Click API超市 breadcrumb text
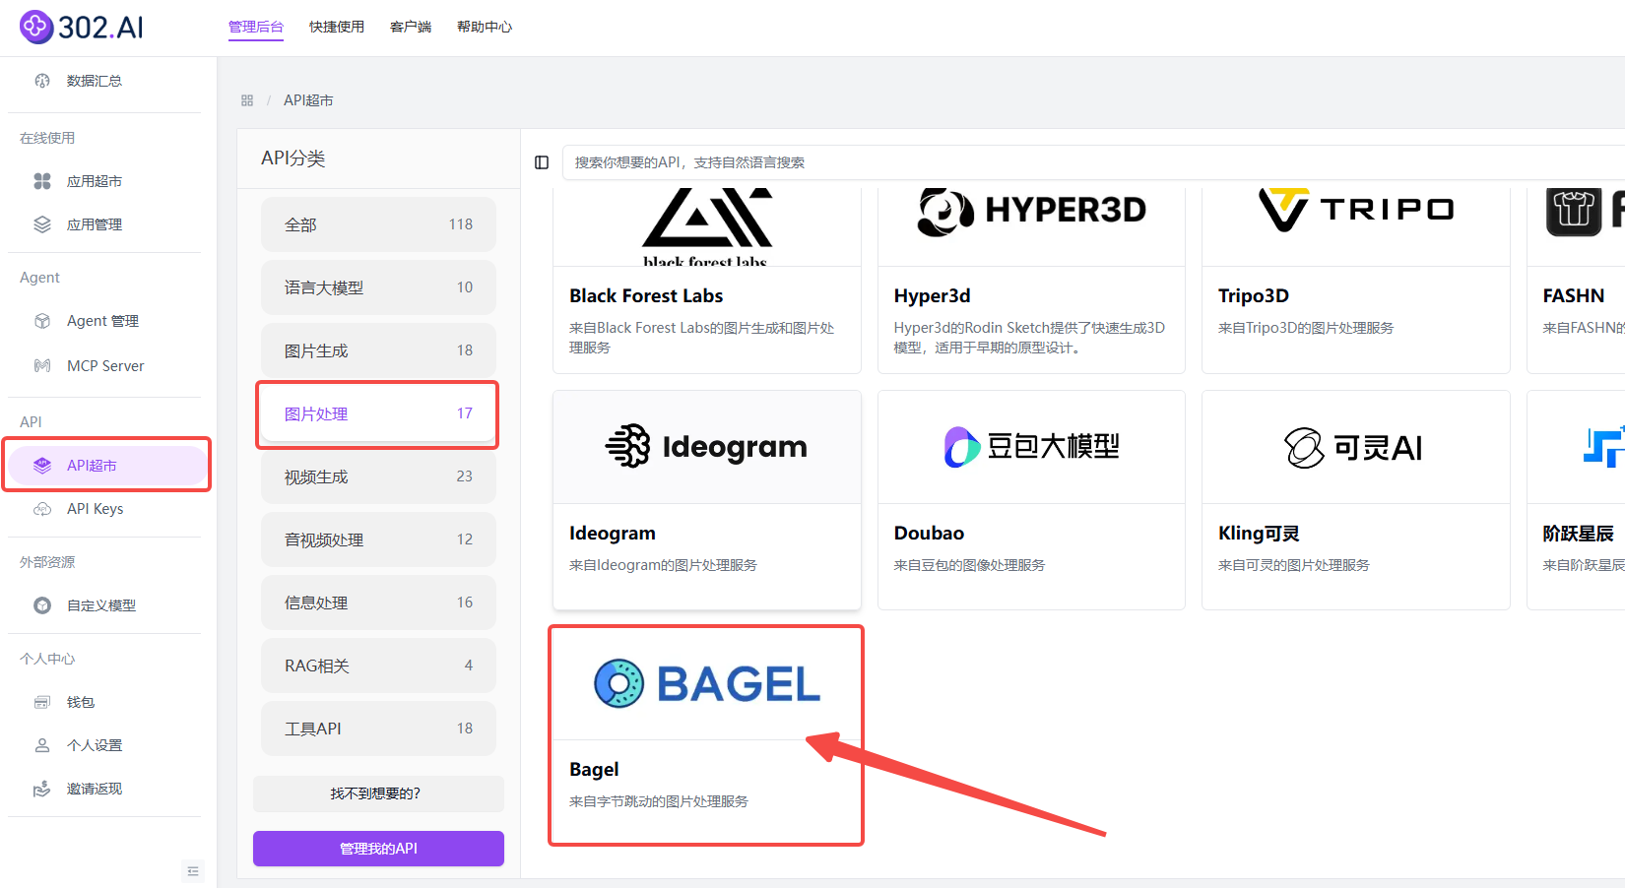 coord(308,100)
